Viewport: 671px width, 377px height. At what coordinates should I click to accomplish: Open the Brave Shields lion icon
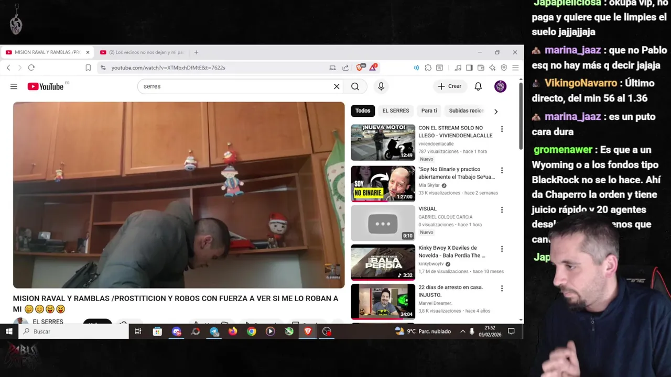(360, 67)
